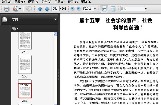The height and width of the screenshot is (105, 161).
Task: Click the total pages label 348
Action: (x=64, y=9)
